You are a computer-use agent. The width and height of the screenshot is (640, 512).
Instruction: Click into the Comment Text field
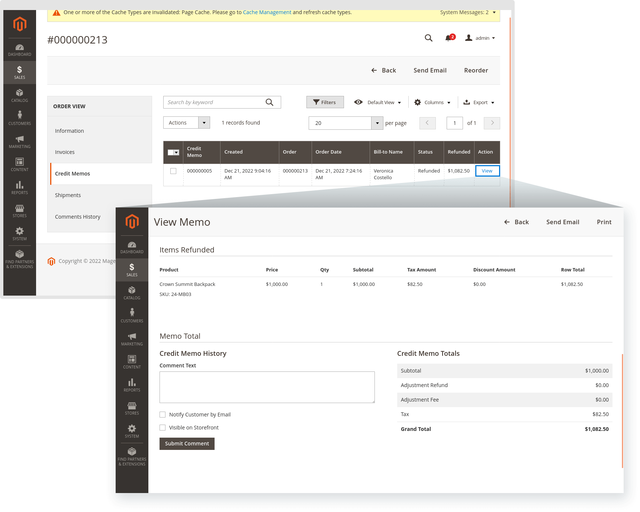click(267, 387)
